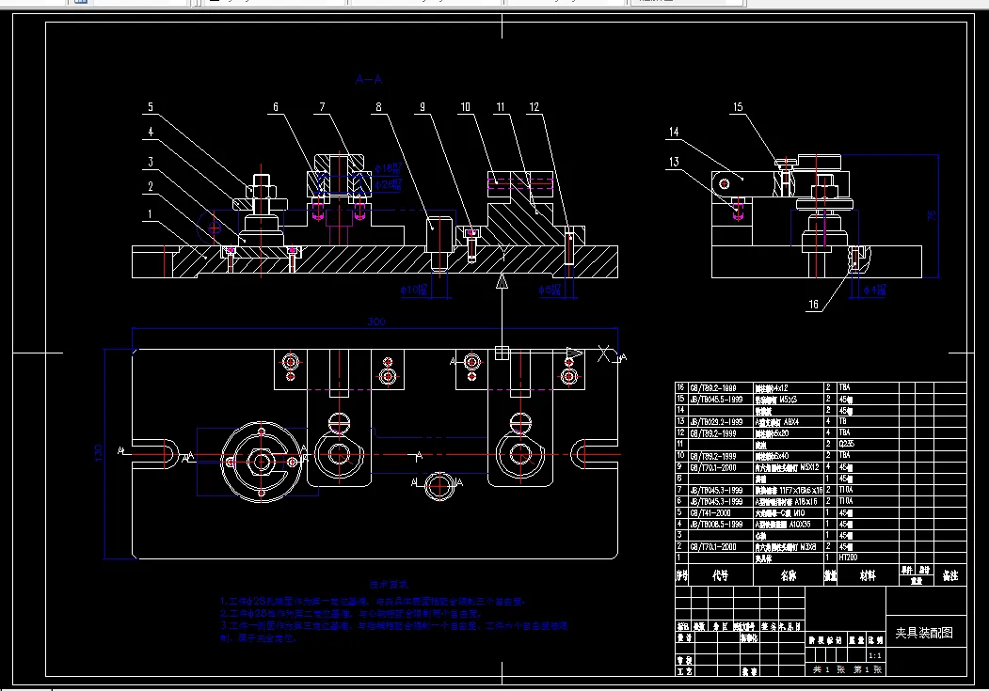Click the JB/T8029.2-1999 code in row 13

tap(716, 422)
